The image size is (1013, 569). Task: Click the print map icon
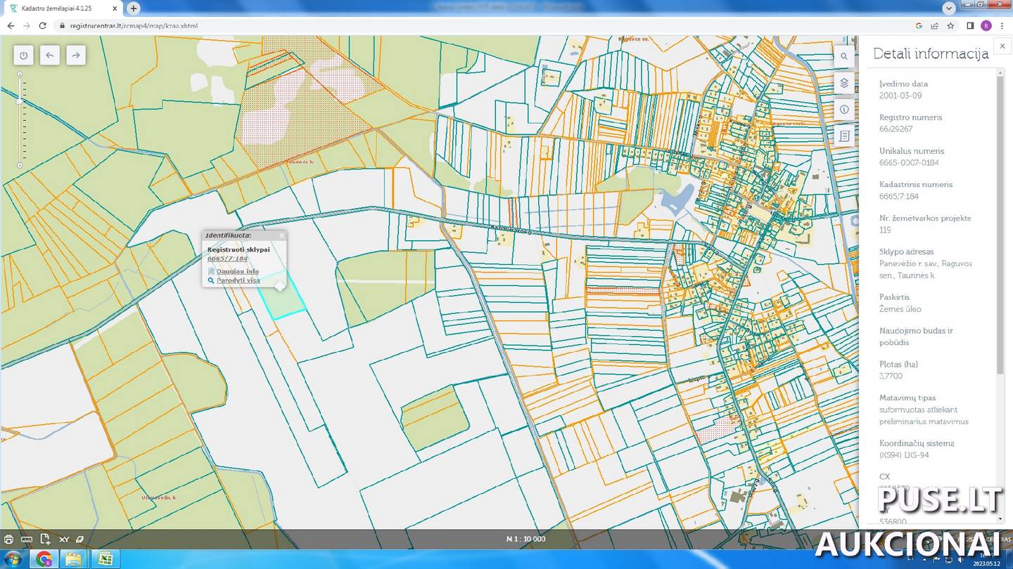click(8, 539)
